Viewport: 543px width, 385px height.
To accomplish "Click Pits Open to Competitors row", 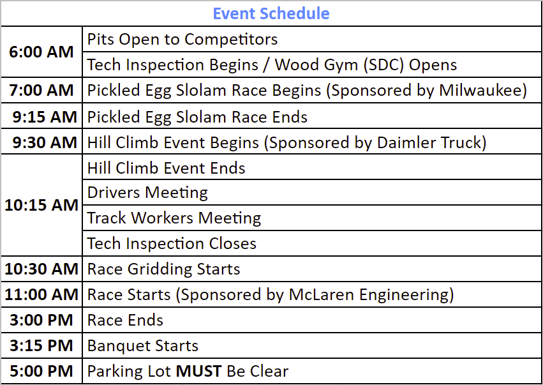I will (312, 39).
